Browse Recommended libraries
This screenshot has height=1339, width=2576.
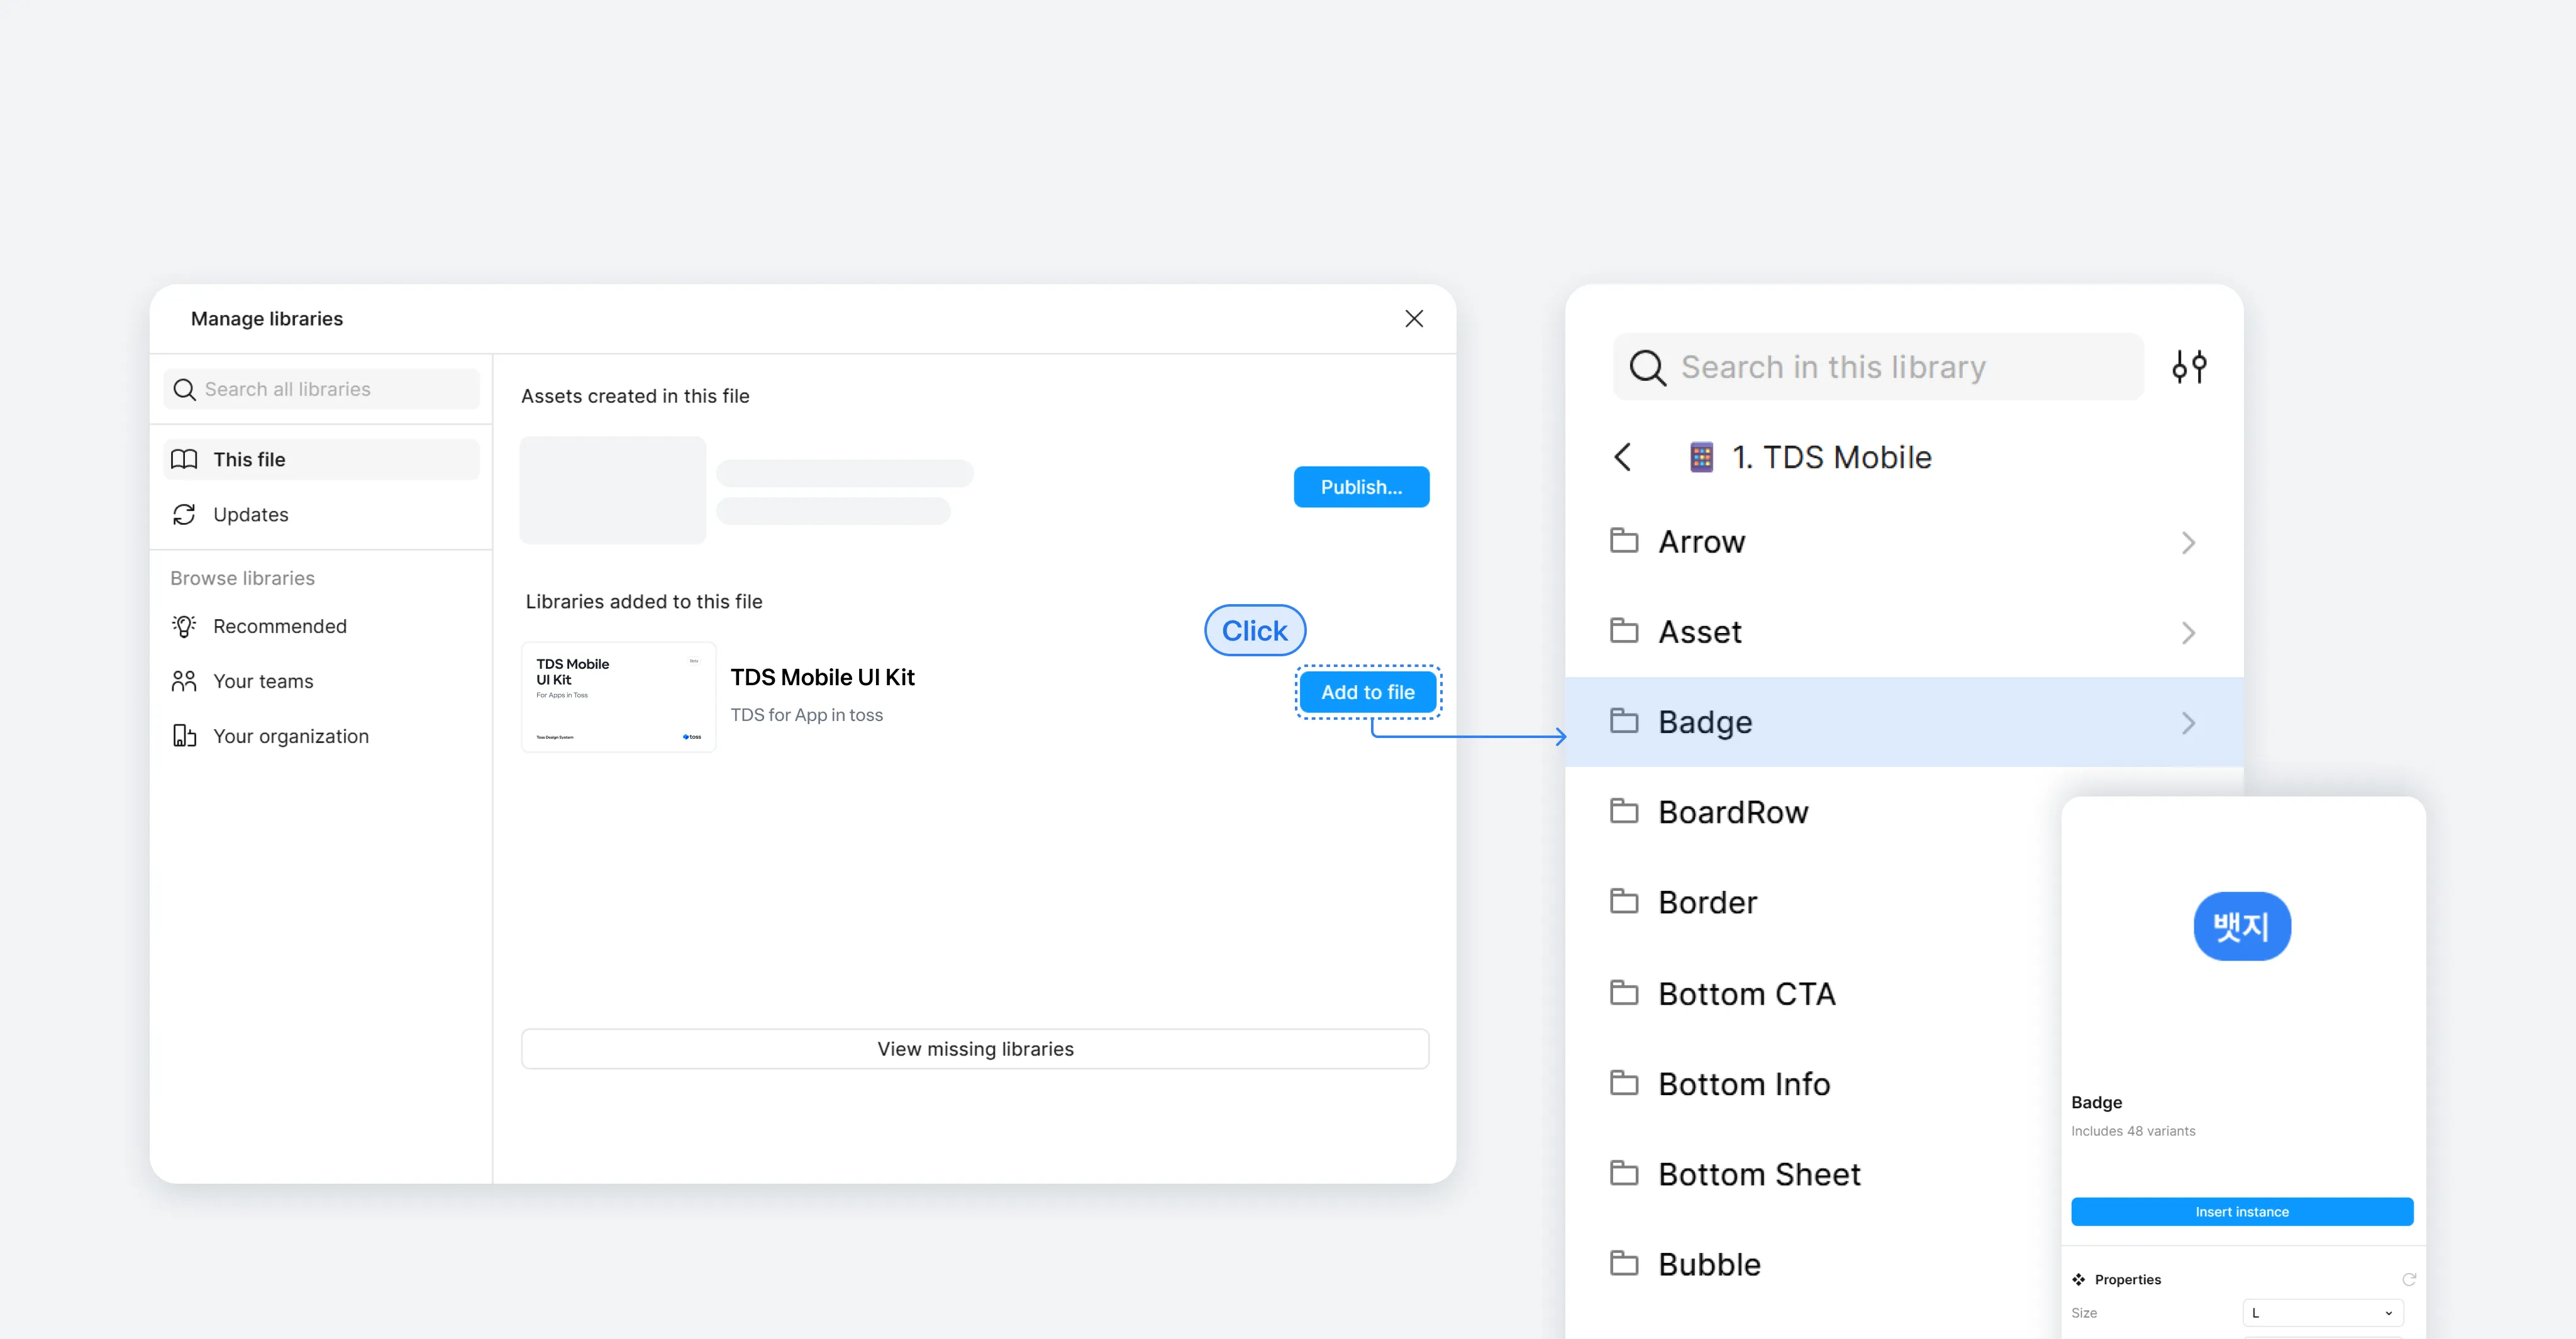[279, 627]
